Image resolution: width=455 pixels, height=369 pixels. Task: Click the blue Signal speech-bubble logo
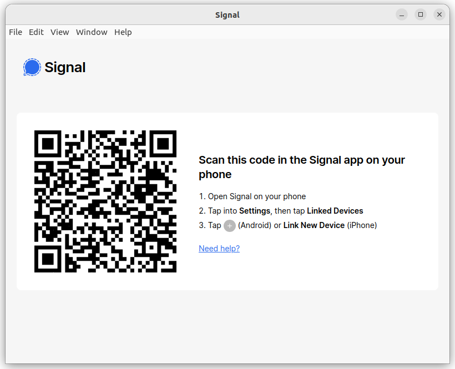(32, 67)
